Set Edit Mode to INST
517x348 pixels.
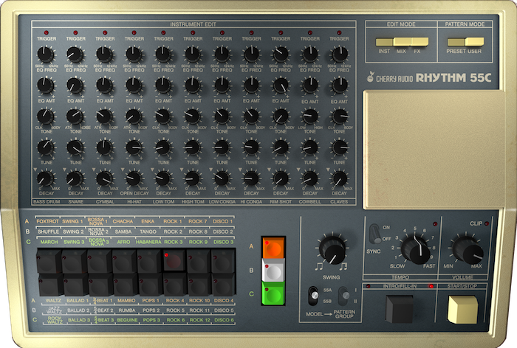coord(383,43)
